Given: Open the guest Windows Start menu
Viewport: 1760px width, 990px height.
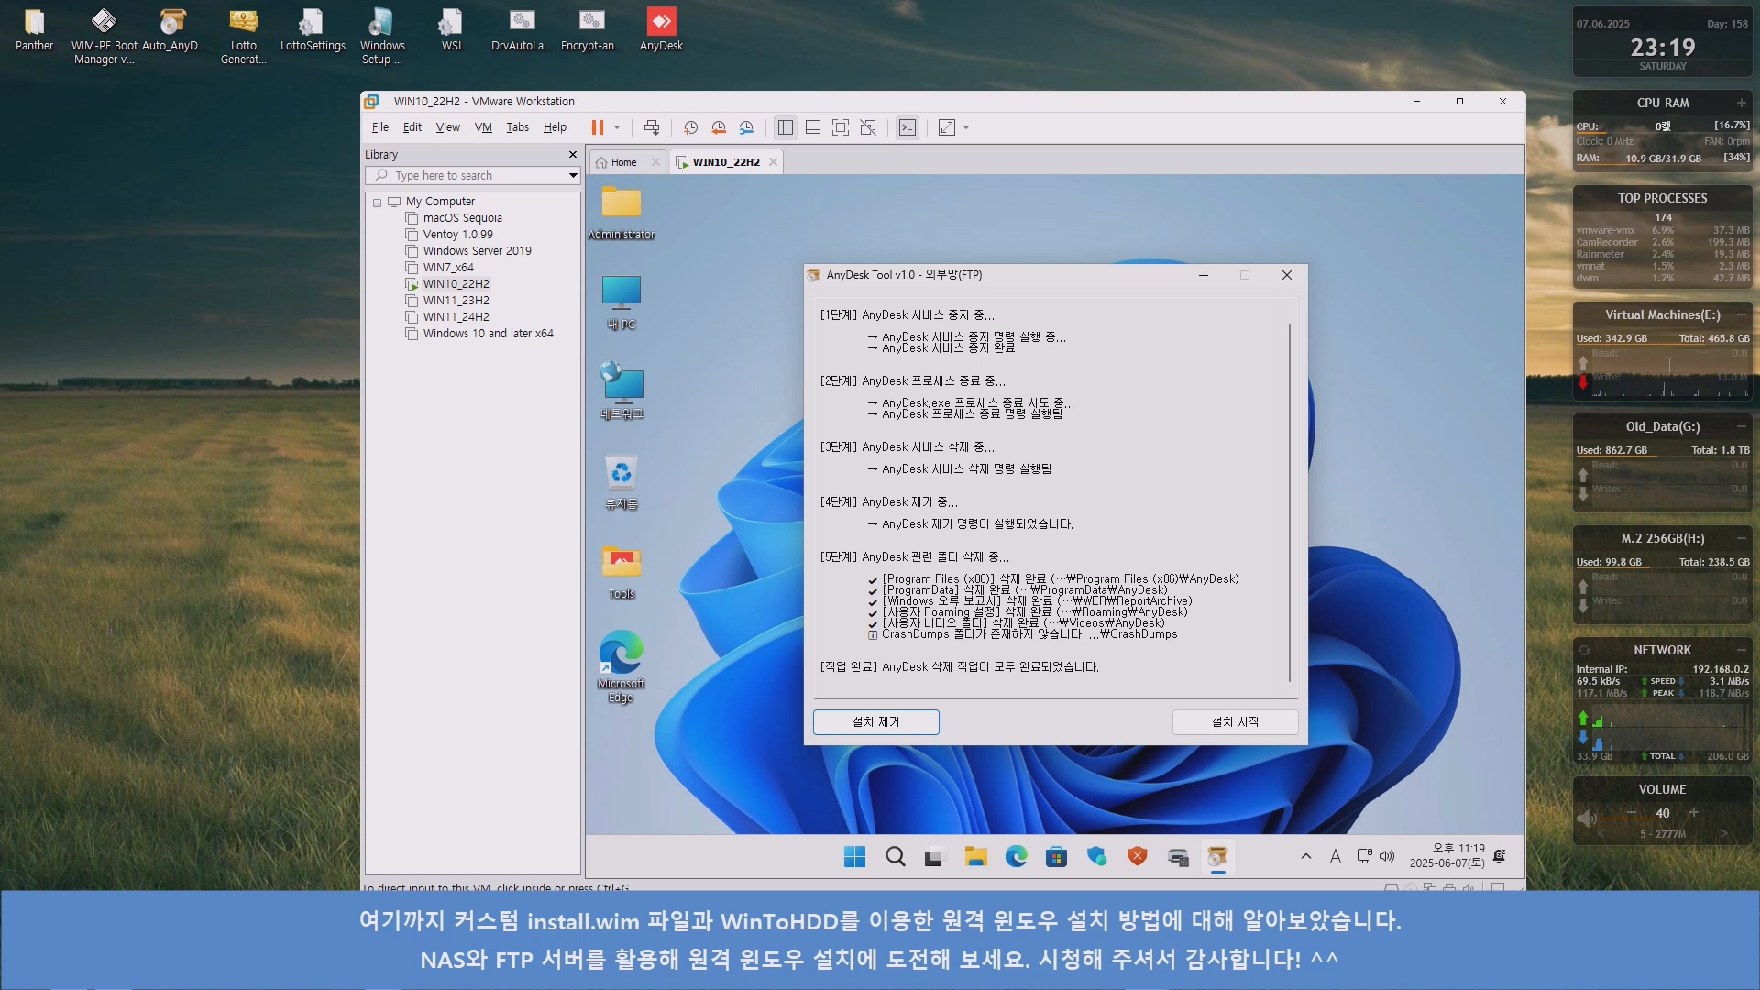Looking at the screenshot, I should pos(854,857).
